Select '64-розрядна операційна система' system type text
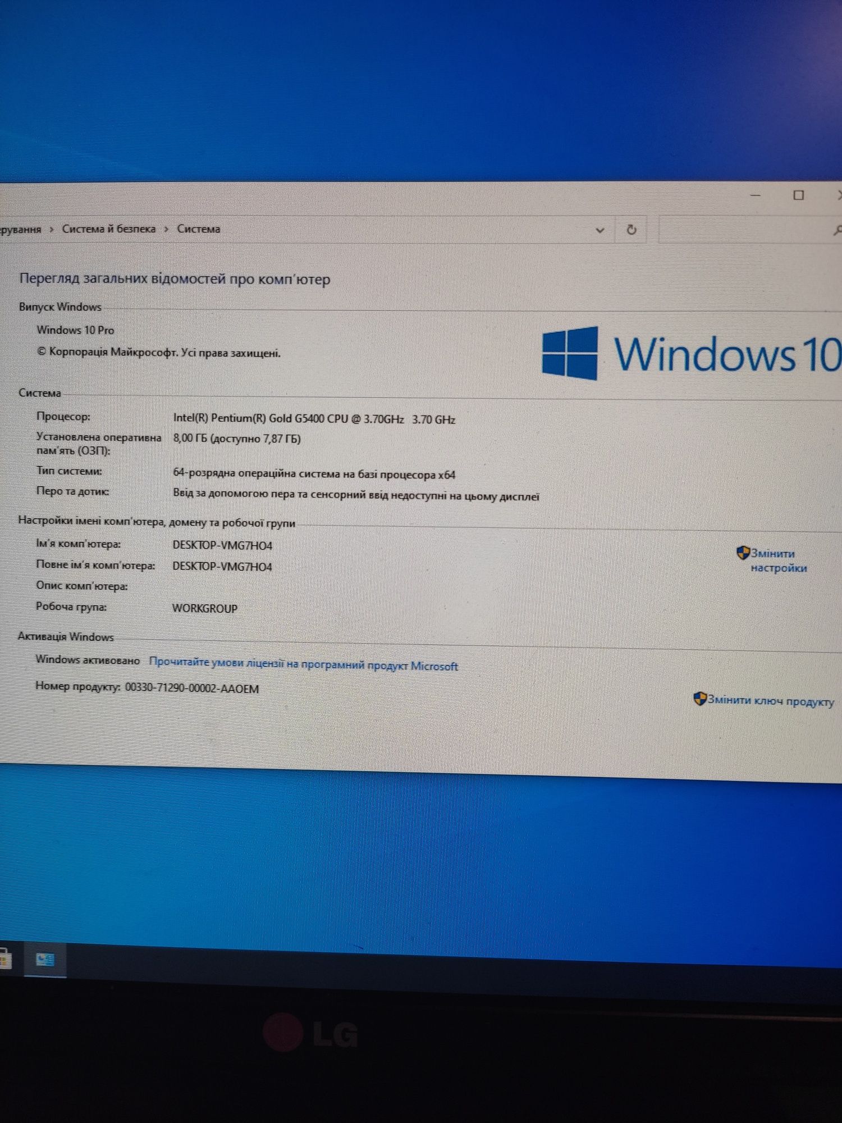842x1123 pixels. 314,474
